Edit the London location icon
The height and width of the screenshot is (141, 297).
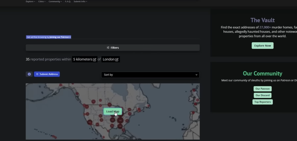point(117,60)
